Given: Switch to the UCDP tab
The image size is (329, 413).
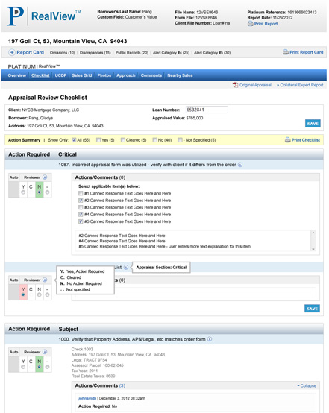Looking at the screenshot, I should (x=60, y=75).
